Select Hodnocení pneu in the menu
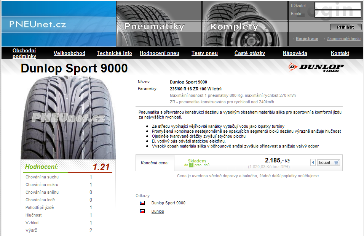Viewport: 364px width, 236px height. (x=160, y=53)
